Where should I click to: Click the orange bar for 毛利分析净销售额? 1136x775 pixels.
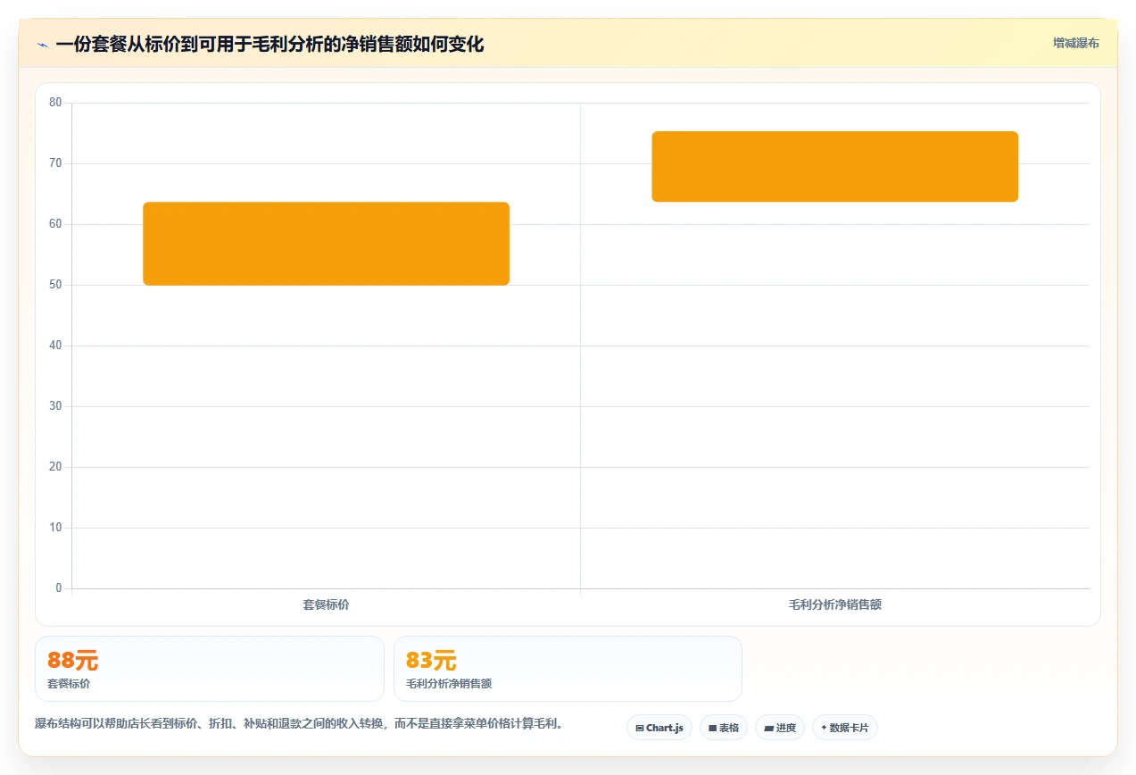pos(834,167)
